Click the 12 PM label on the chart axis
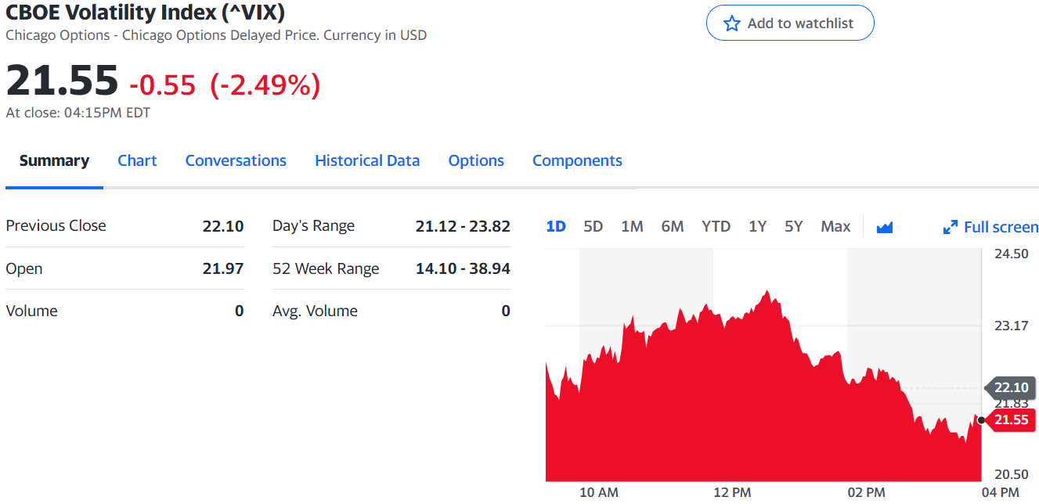 point(732,492)
